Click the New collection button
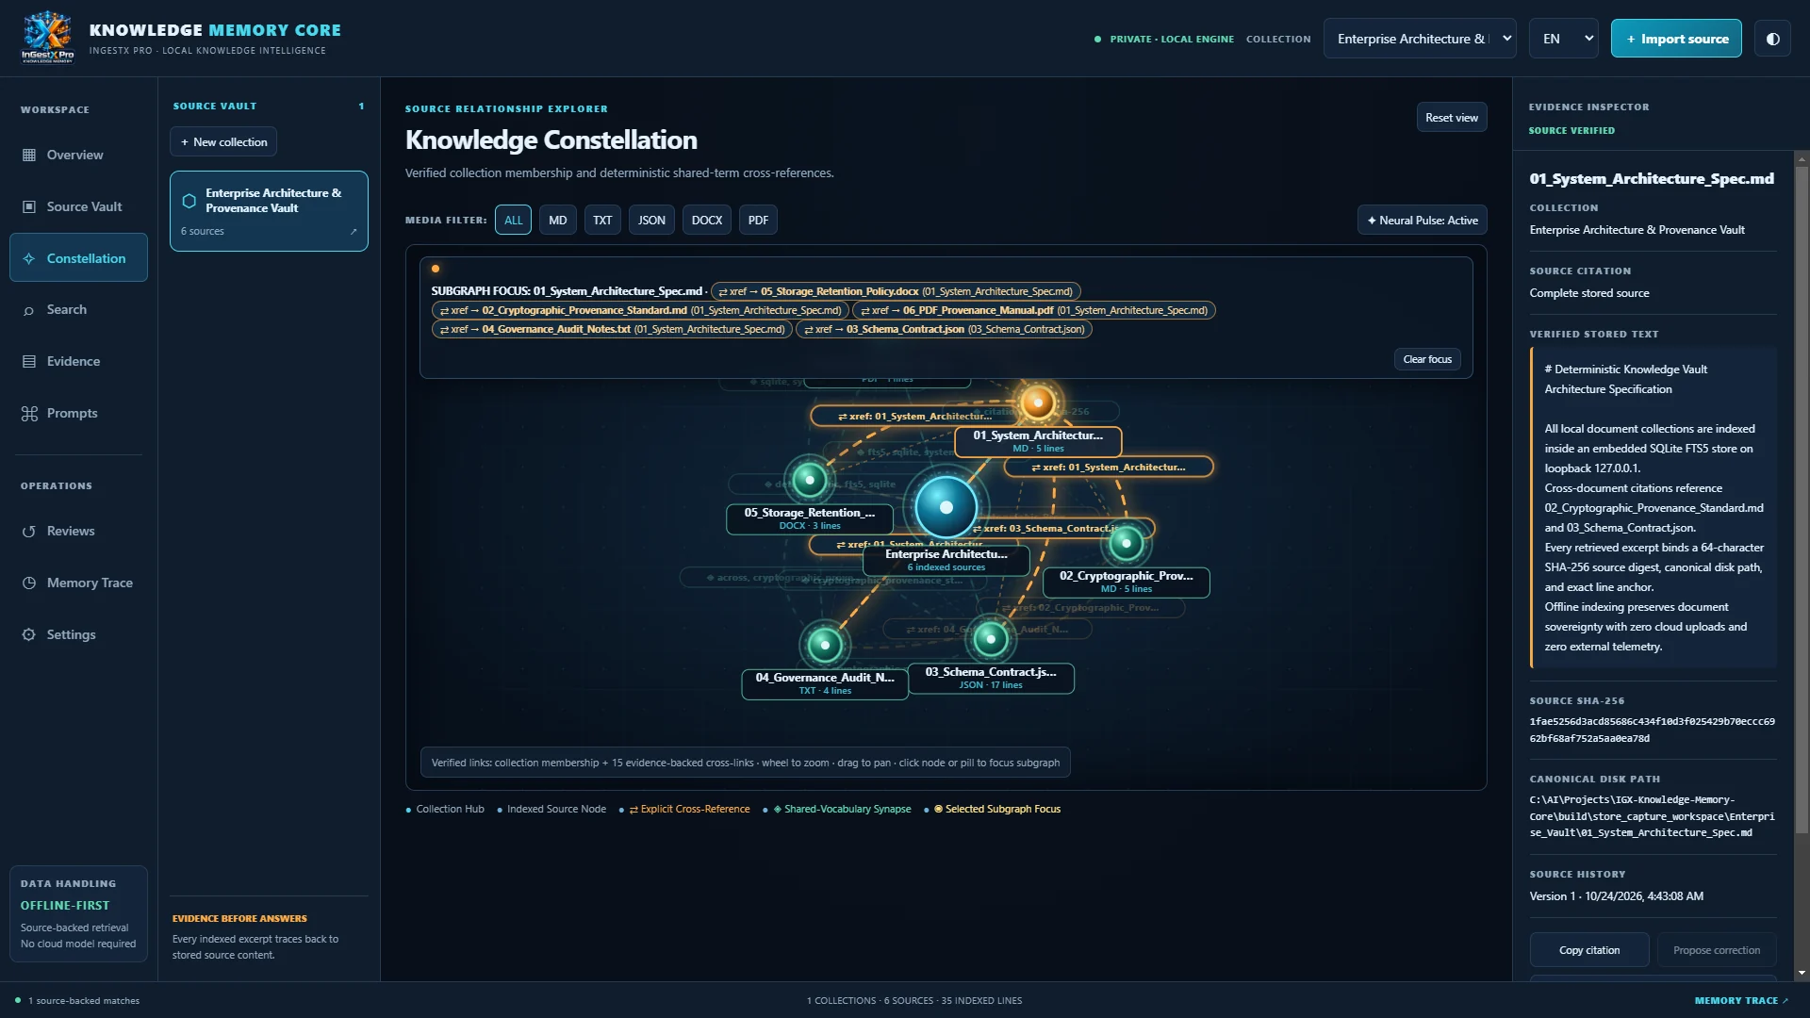 pyautogui.click(x=223, y=141)
